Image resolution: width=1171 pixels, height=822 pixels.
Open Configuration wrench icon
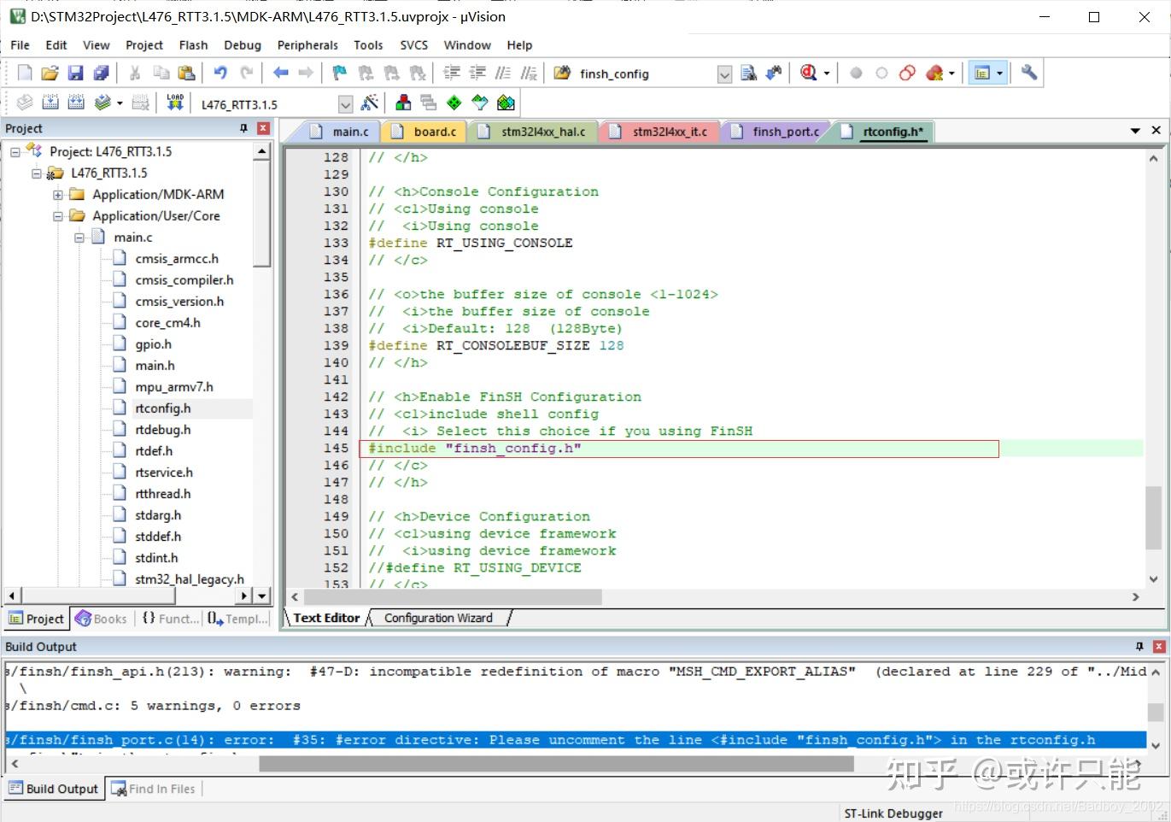click(x=1029, y=73)
